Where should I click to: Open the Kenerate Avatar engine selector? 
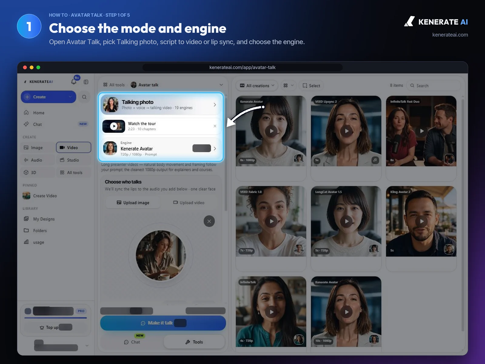click(161, 149)
